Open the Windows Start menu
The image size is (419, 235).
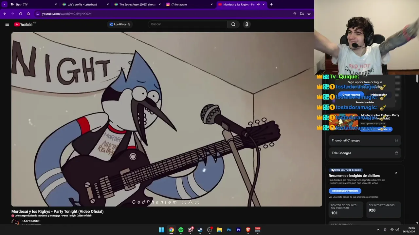tap(161, 230)
